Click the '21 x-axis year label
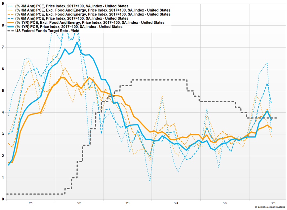This screenshot has width=287, height=210. coord(30,203)
